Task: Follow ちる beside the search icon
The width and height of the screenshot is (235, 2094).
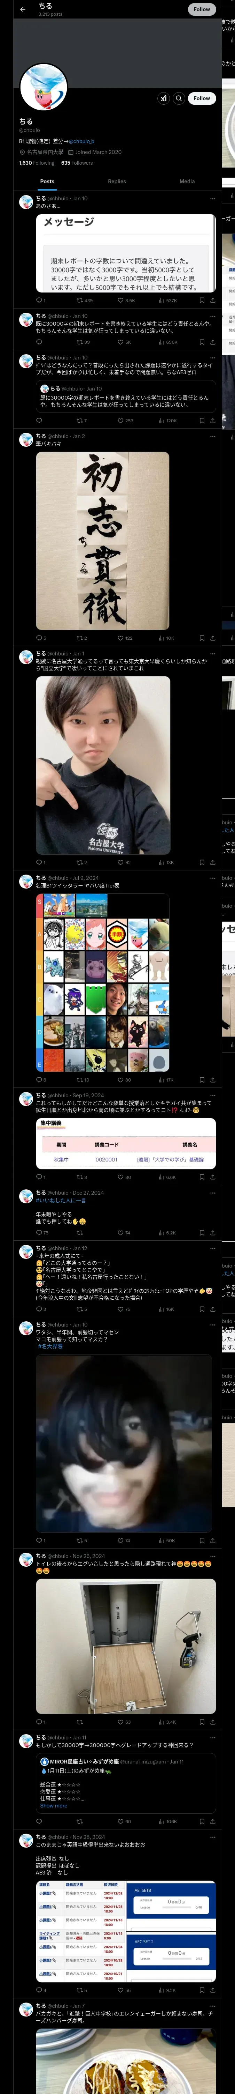Action: (202, 98)
